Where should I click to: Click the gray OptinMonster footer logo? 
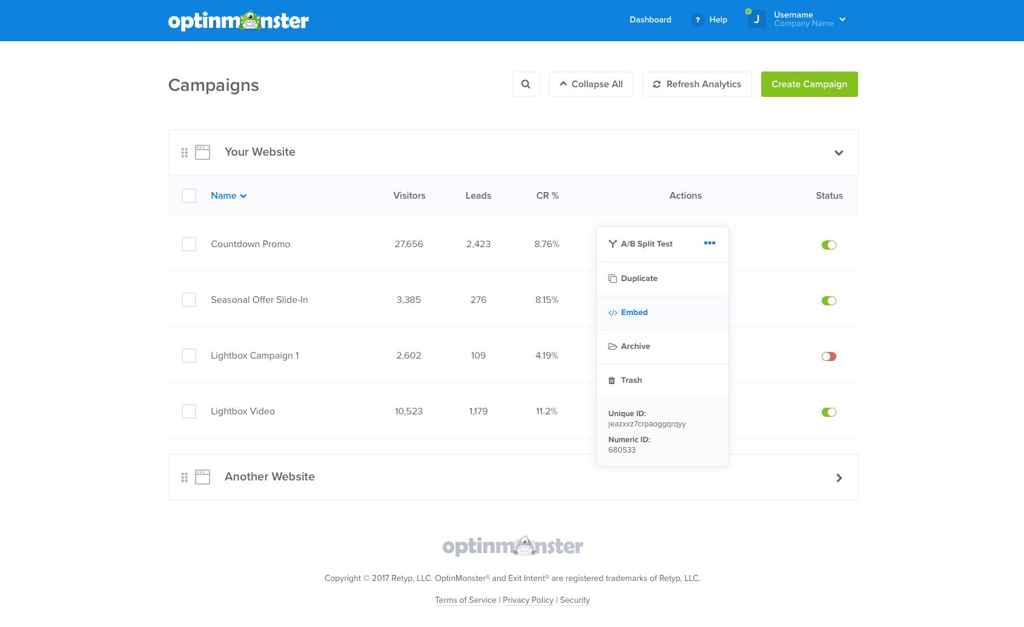click(513, 546)
